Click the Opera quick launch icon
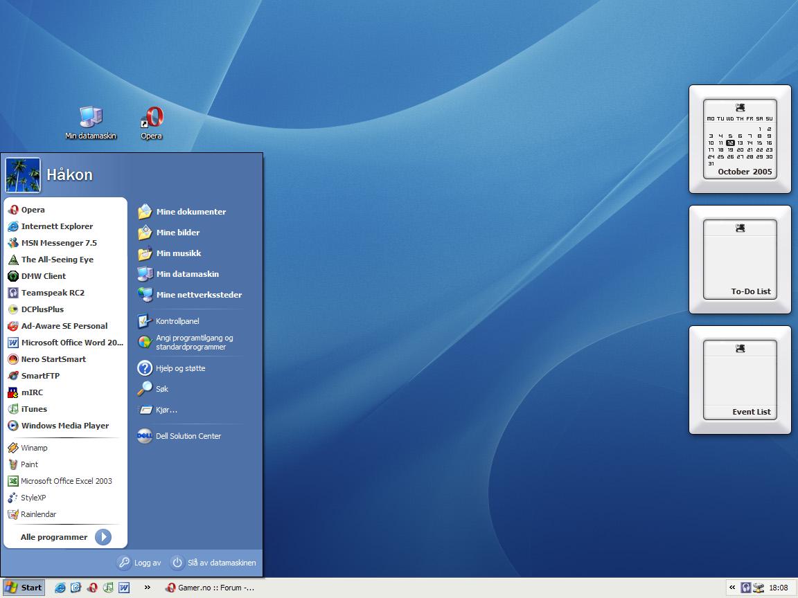Viewport: 798px width, 598px height. [92, 588]
